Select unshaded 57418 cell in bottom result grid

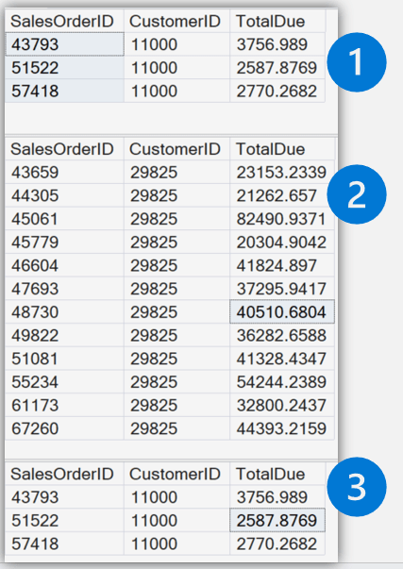pos(64,544)
